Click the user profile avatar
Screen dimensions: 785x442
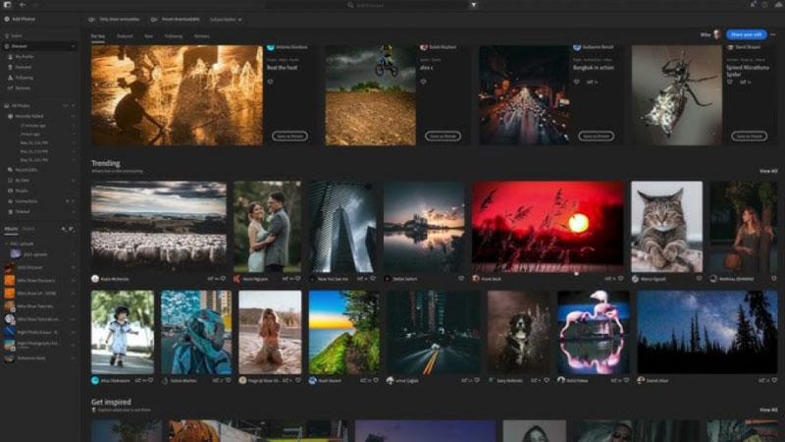click(717, 33)
